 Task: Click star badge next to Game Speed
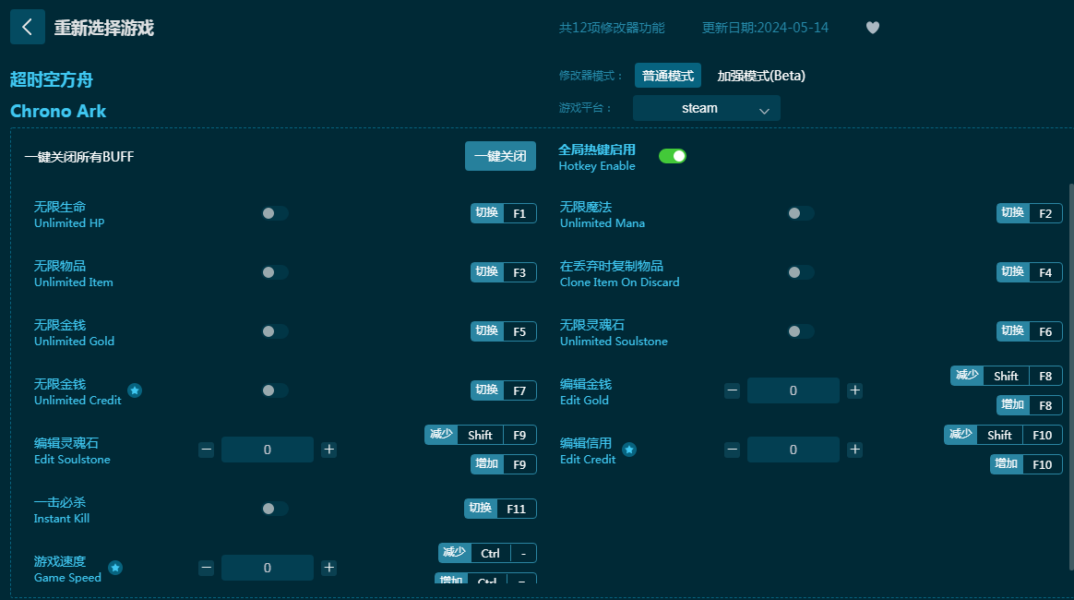[115, 568]
